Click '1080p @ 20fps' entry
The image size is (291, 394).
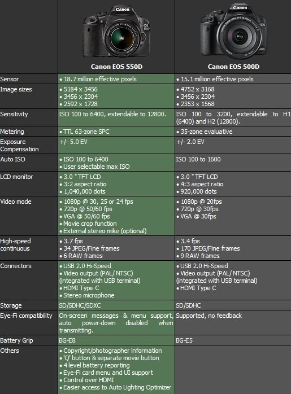[x=201, y=202]
